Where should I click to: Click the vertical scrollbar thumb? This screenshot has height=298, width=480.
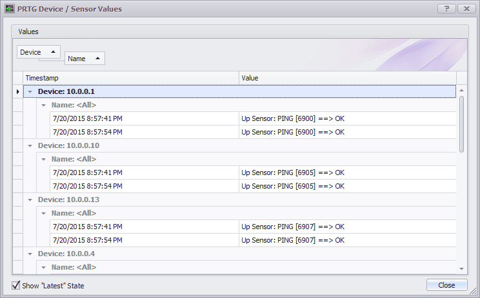pyautogui.click(x=462, y=124)
